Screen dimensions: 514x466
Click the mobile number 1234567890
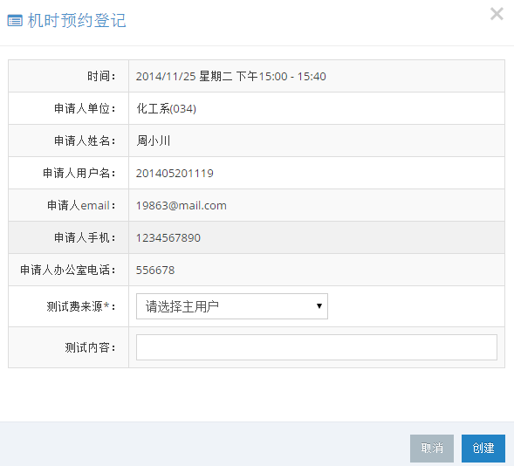168,237
